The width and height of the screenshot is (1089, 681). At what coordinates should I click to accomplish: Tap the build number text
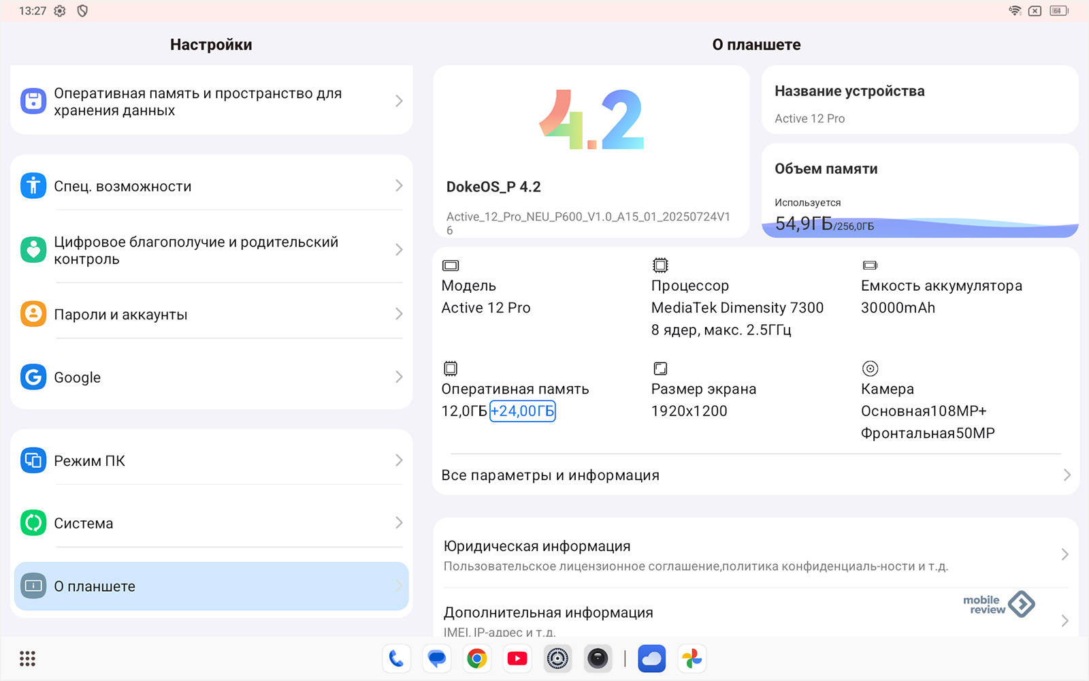pyautogui.click(x=589, y=223)
